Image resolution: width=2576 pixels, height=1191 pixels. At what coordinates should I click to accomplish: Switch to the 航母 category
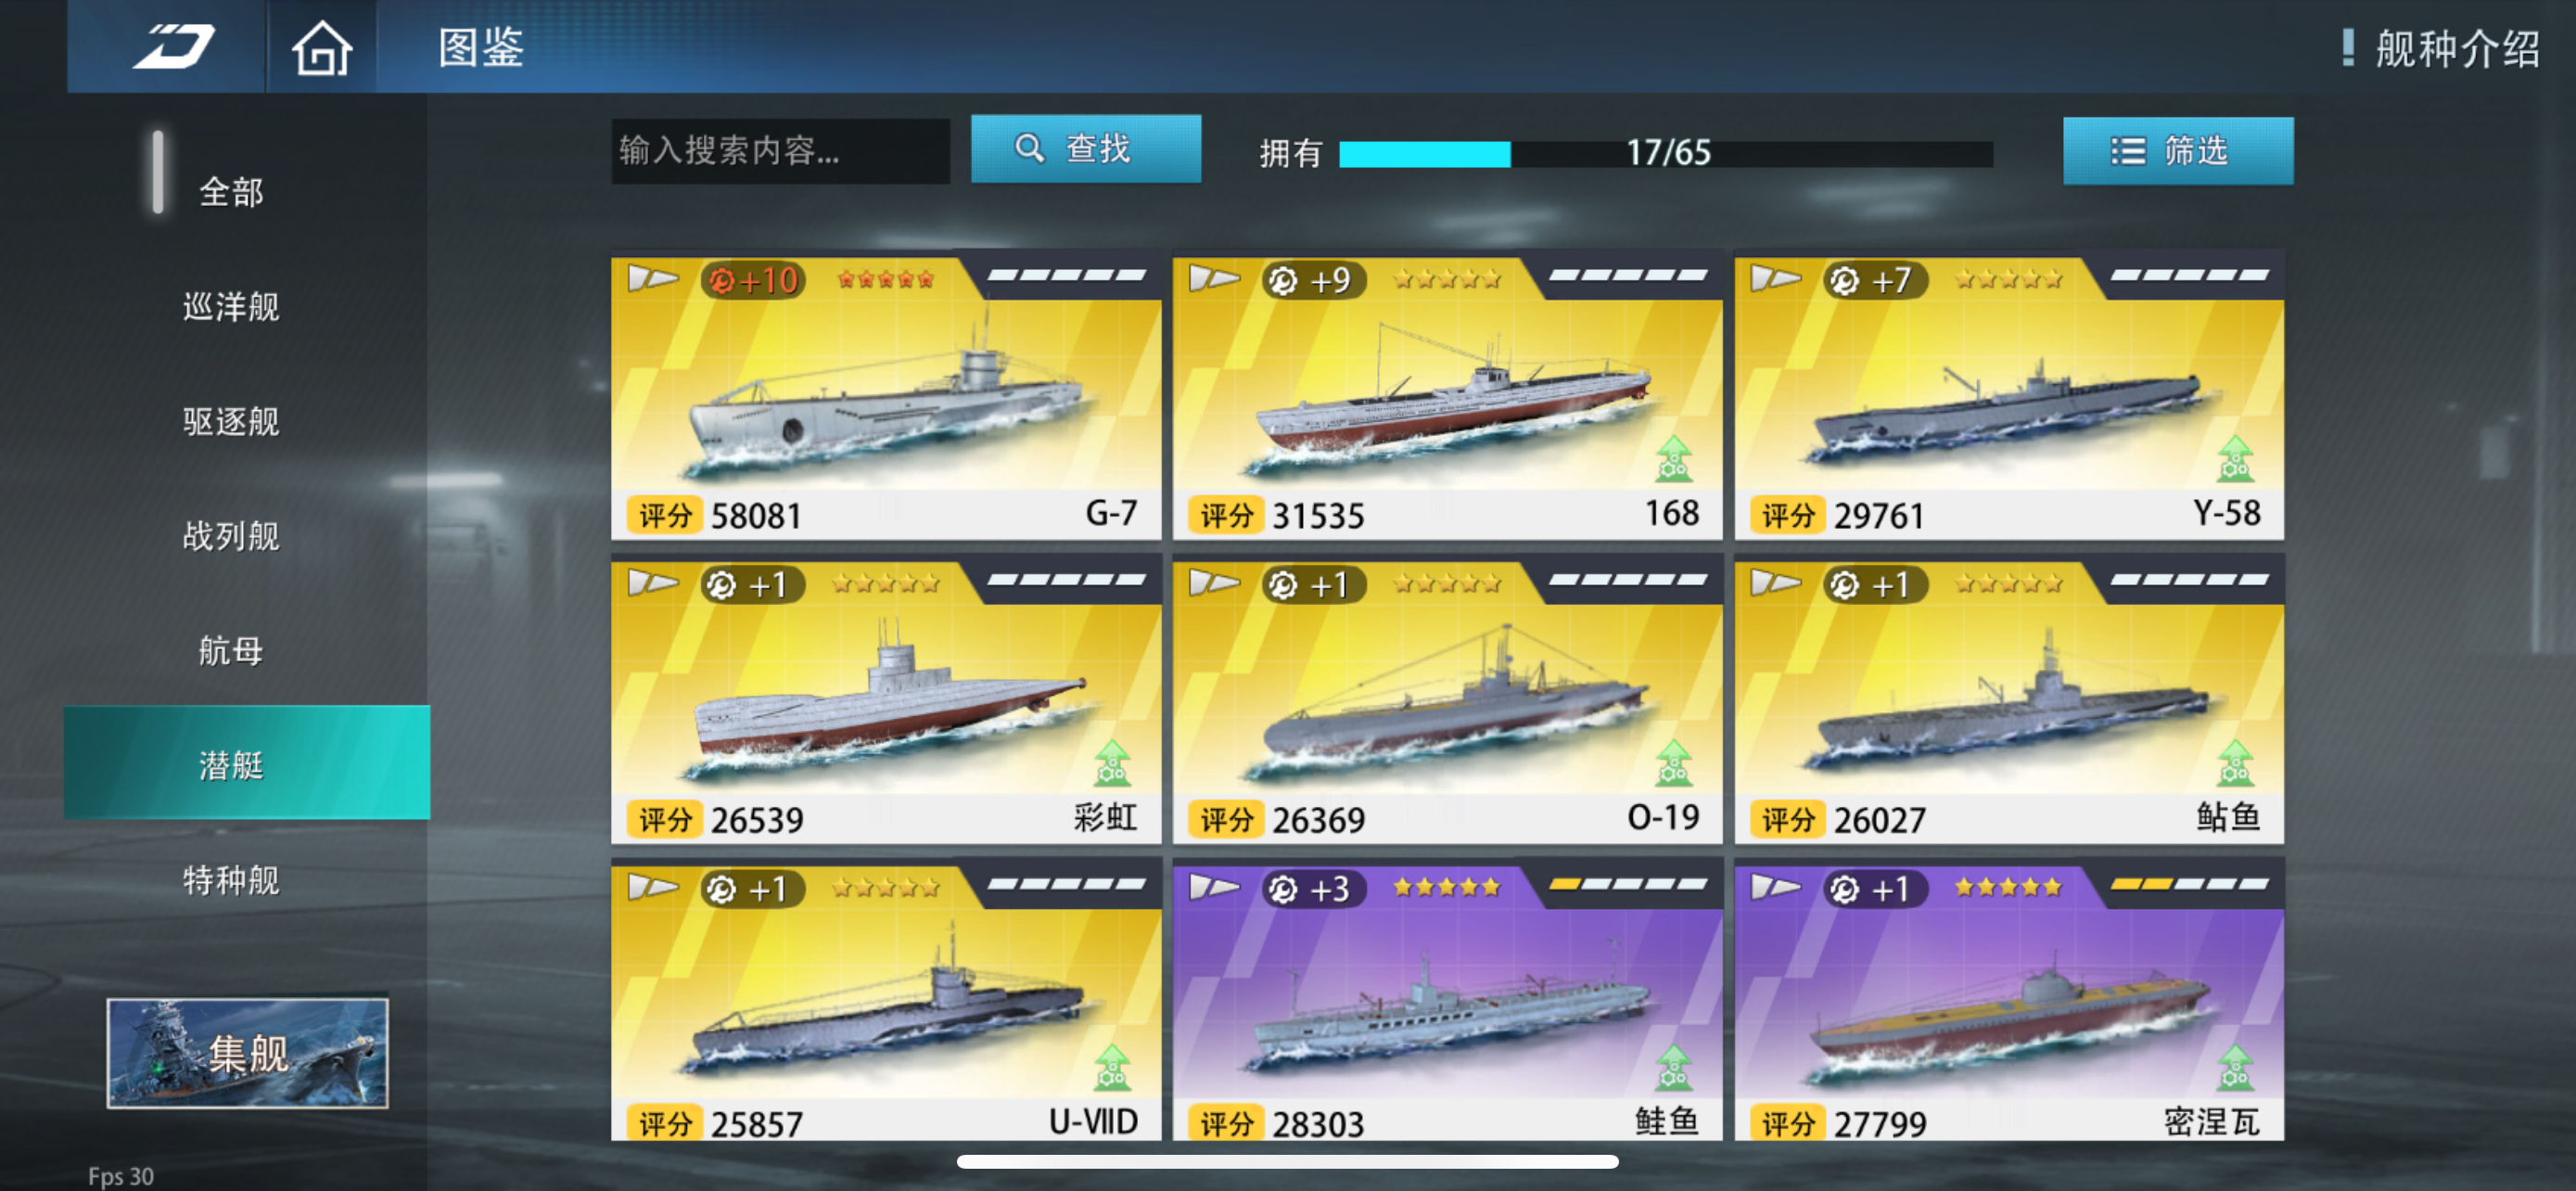coord(231,650)
